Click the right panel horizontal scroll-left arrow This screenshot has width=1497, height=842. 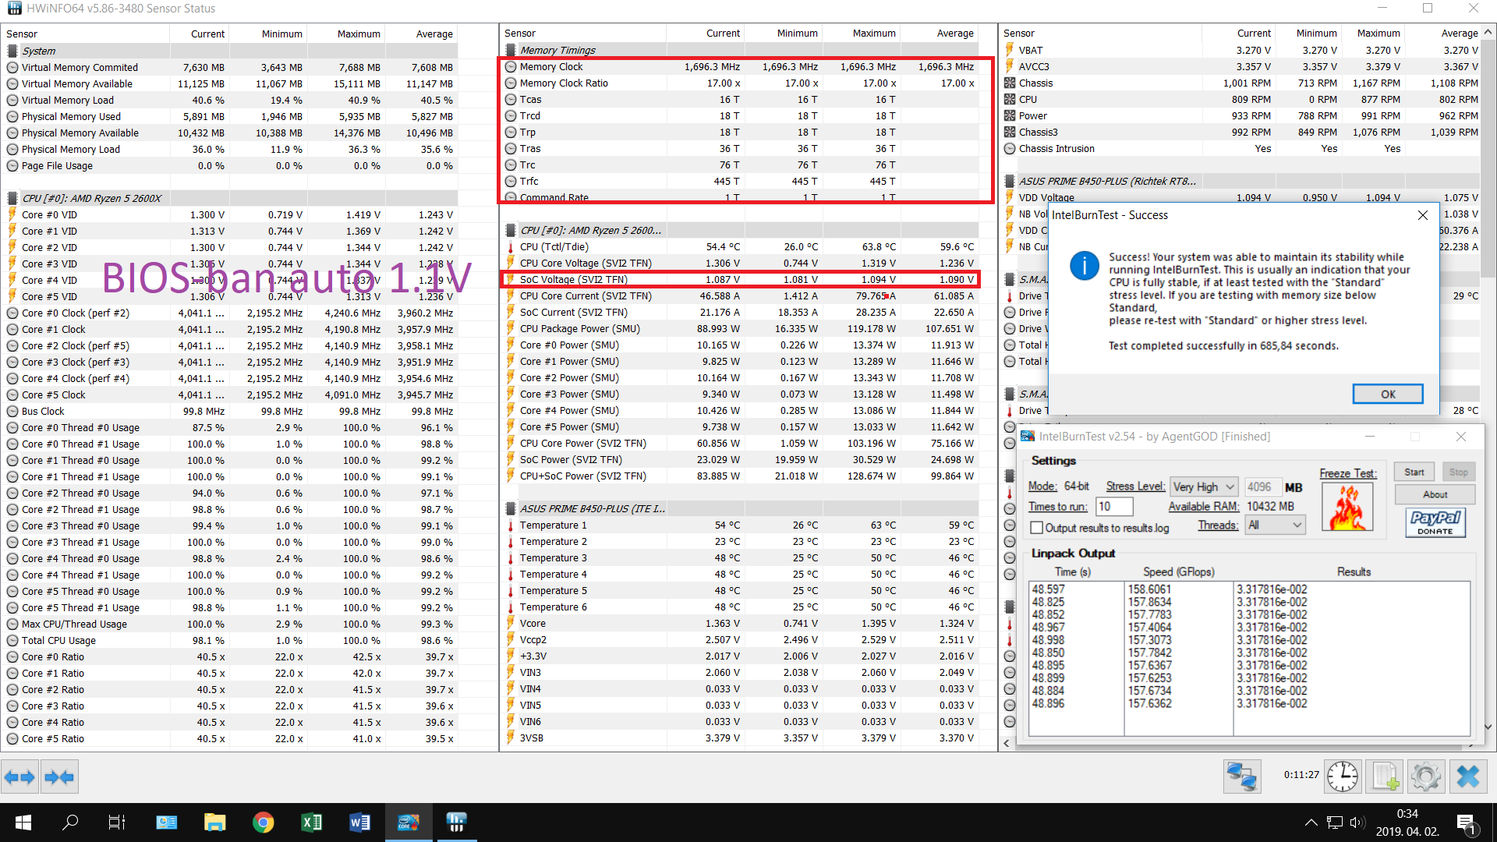[1007, 743]
